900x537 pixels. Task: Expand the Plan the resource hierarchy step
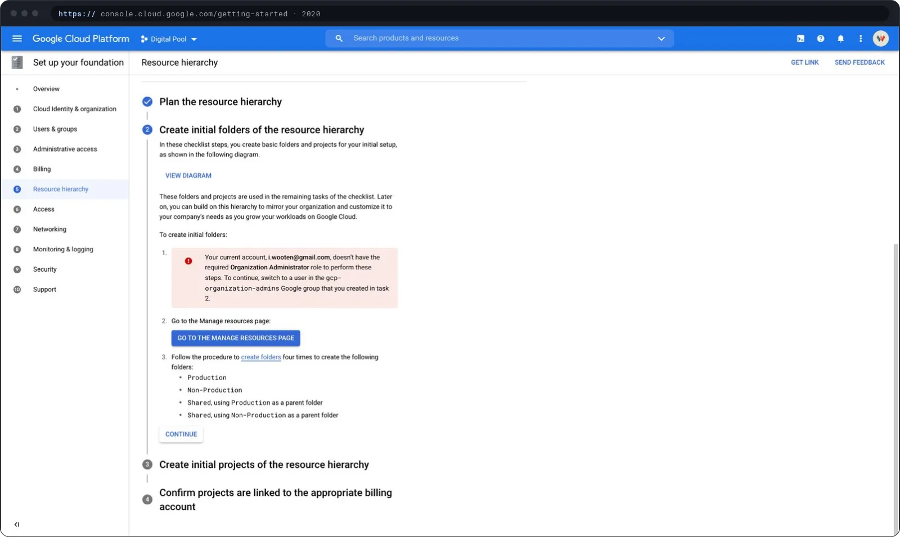click(x=220, y=102)
